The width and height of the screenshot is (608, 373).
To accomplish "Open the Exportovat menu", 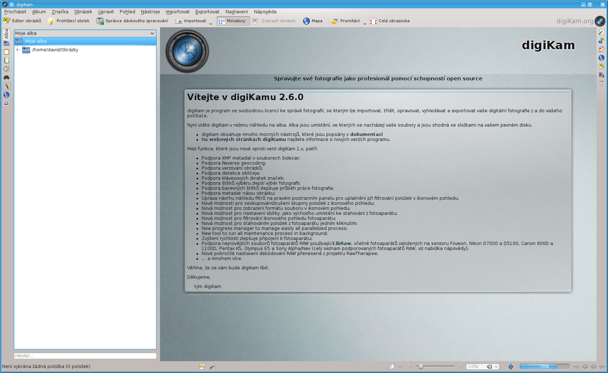I will tap(207, 12).
